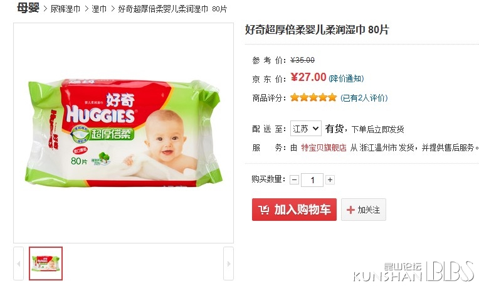Click the large Huggies product image
Viewport: 479px width, 288px height.
(124, 133)
